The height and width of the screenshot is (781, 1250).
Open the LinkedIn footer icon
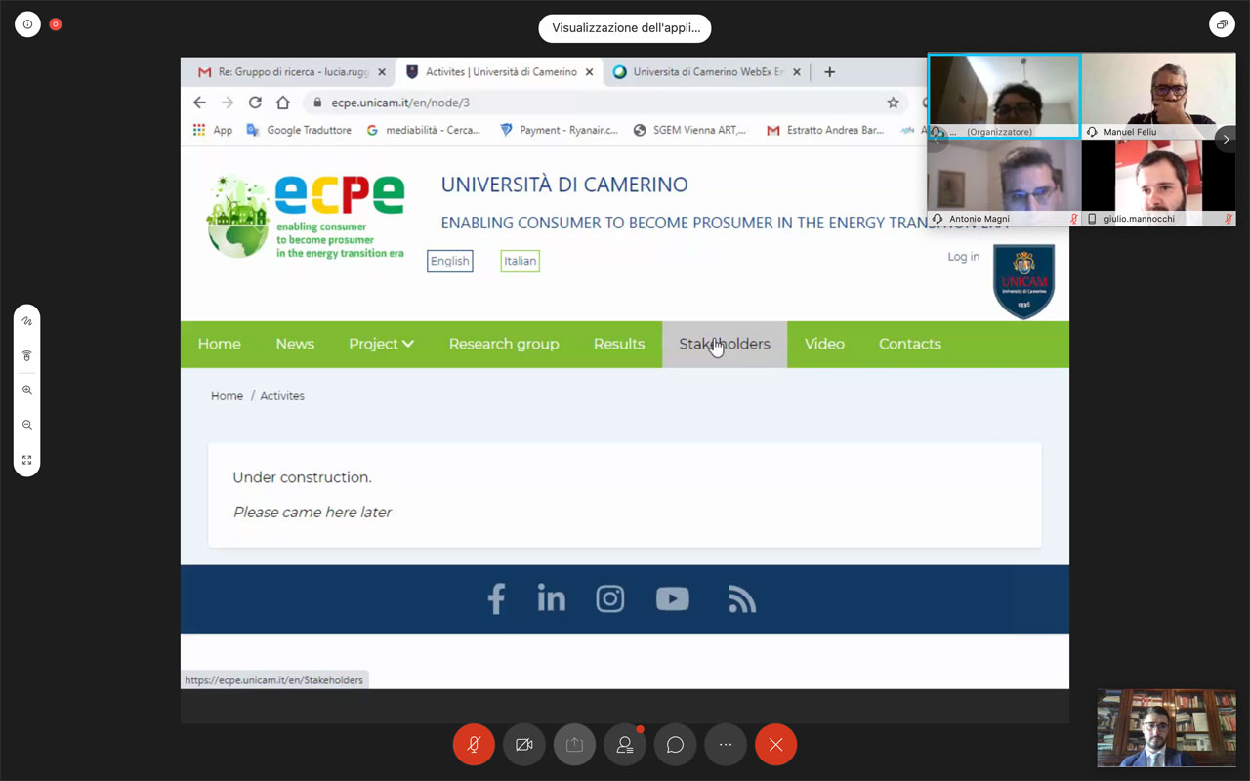552,598
